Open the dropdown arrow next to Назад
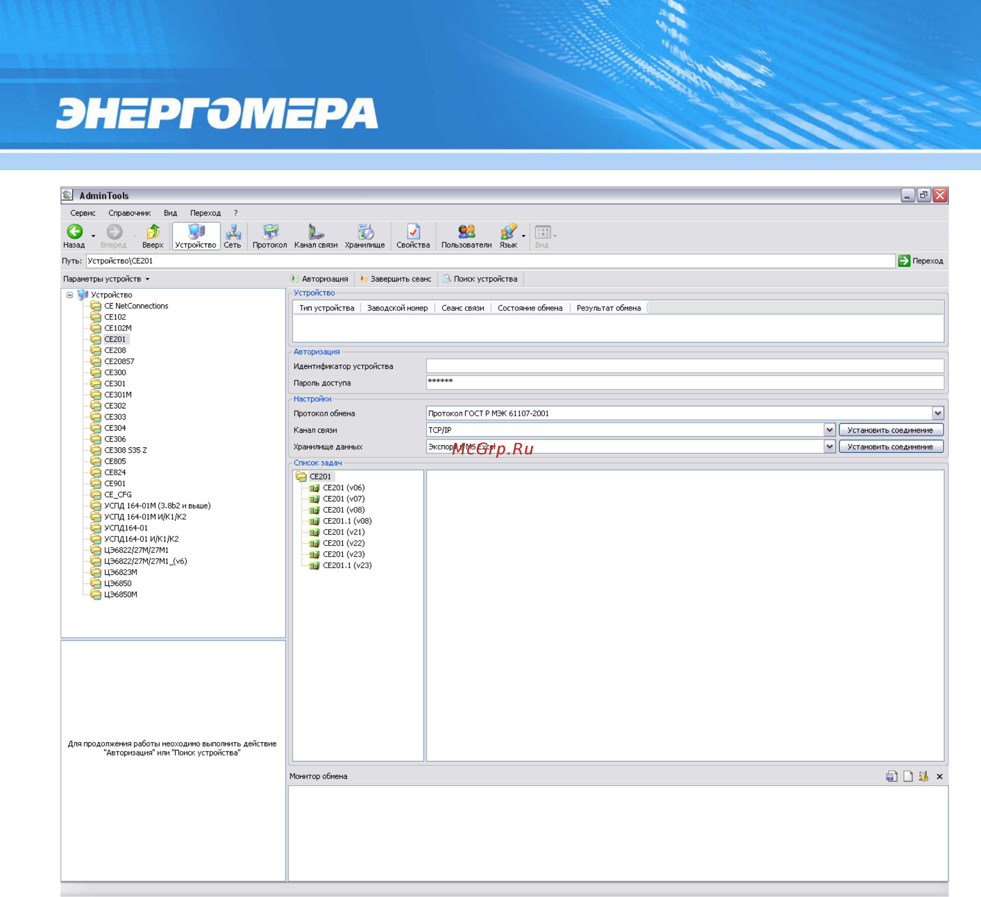Image resolution: width=981 pixels, height=897 pixels. click(x=94, y=236)
